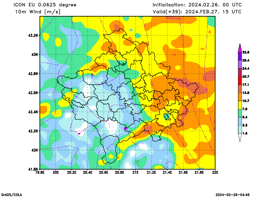Click the 7.9 legend value label

245,109
